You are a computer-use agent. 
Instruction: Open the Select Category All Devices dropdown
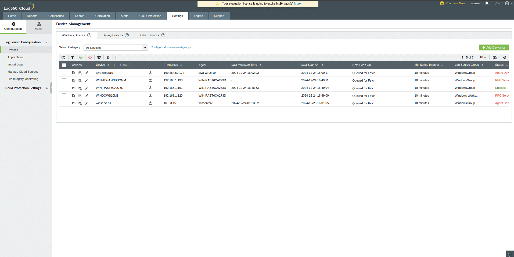tap(116, 47)
